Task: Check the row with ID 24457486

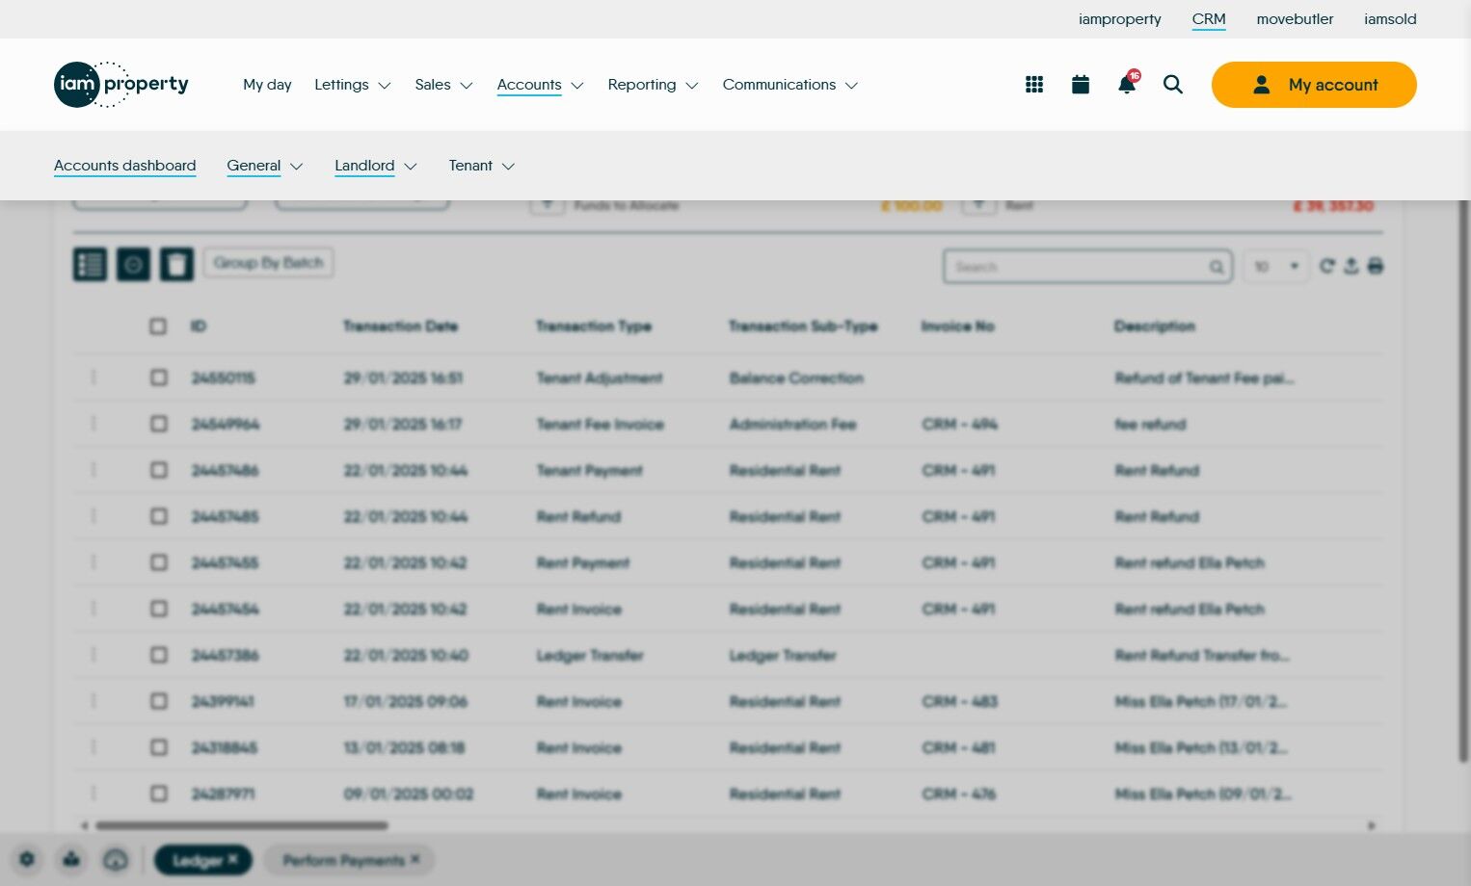Action: tap(159, 470)
